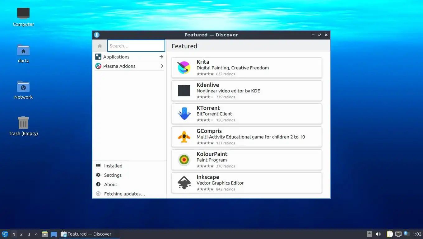423x239 pixels.
Task: Click the Applications category icon
Action: point(98,57)
